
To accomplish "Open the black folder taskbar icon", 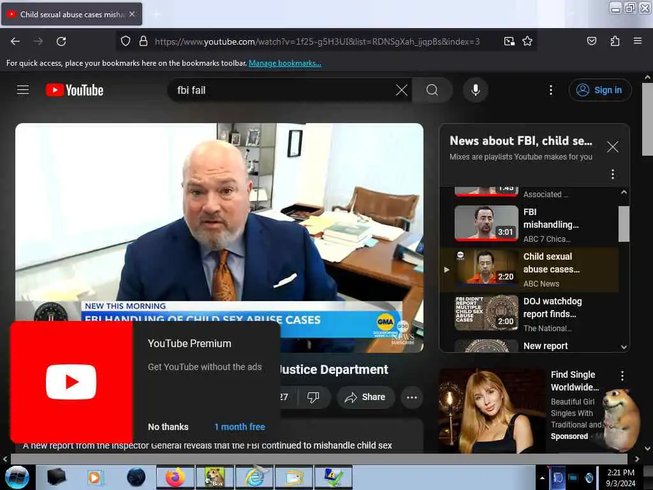I will [x=56, y=477].
